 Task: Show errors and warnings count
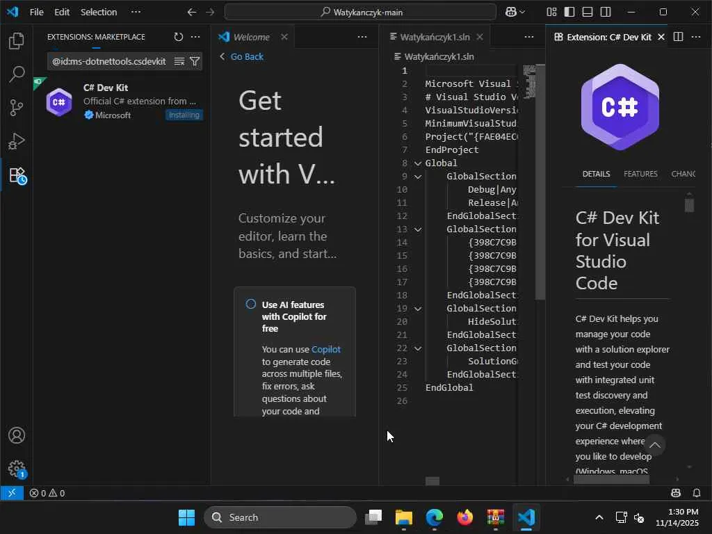47,493
